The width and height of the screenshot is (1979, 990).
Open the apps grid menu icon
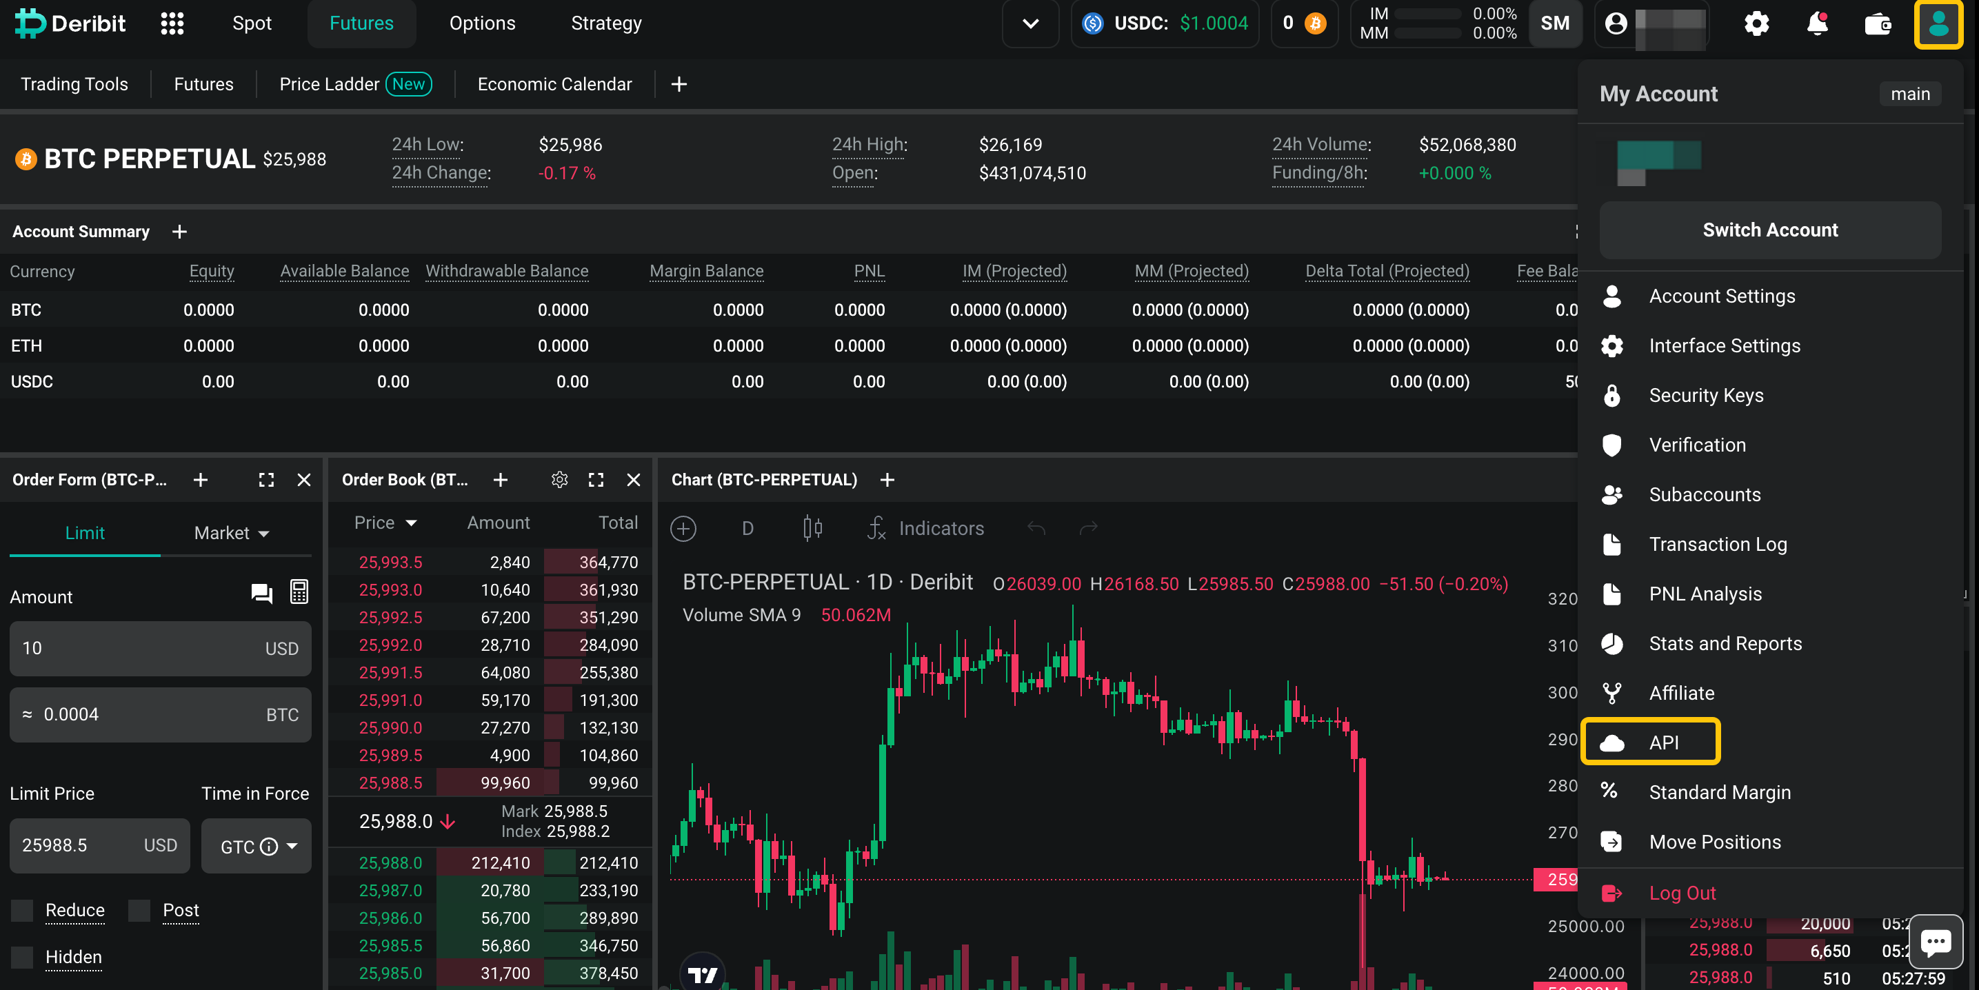pos(172,23)
